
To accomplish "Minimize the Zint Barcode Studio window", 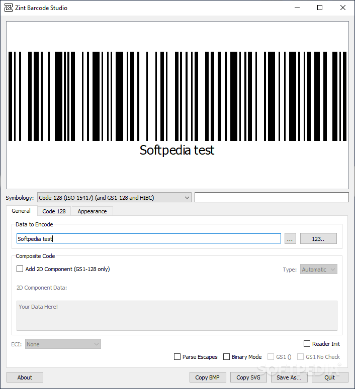I will (x=296, y=8).
